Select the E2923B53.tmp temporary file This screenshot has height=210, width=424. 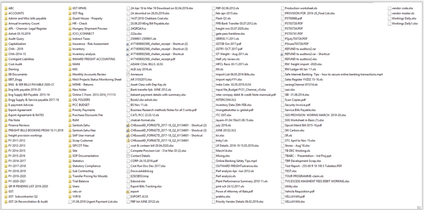[140, 176]
